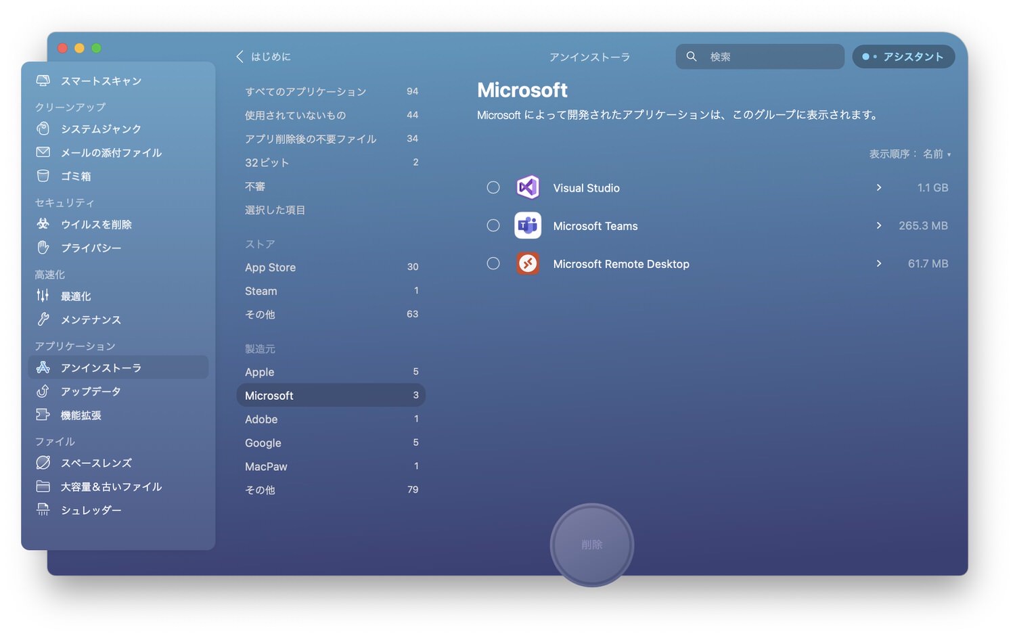
Task: Select the Microsoft Remote Desktop checkbox
Action: point(493,263)
